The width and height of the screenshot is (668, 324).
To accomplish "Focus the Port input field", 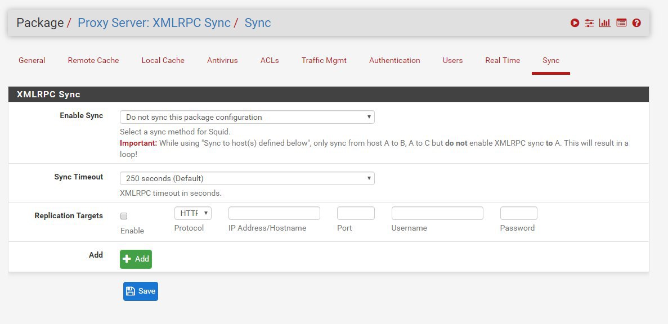I will (x=356, y=213).
